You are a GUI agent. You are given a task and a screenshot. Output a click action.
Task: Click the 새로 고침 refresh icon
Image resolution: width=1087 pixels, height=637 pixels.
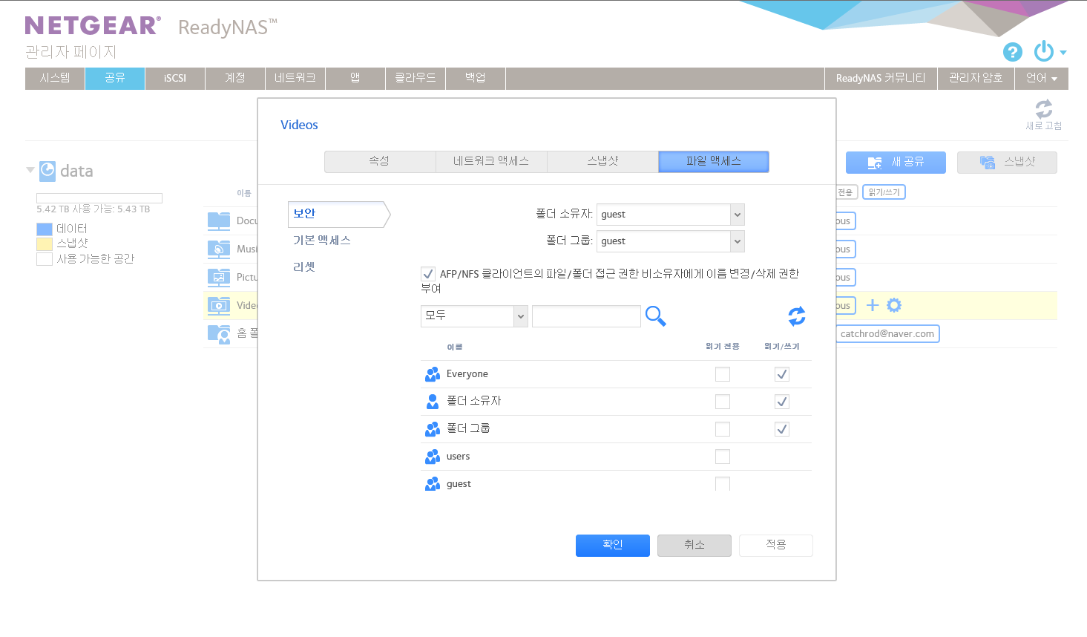point(1044,109)
